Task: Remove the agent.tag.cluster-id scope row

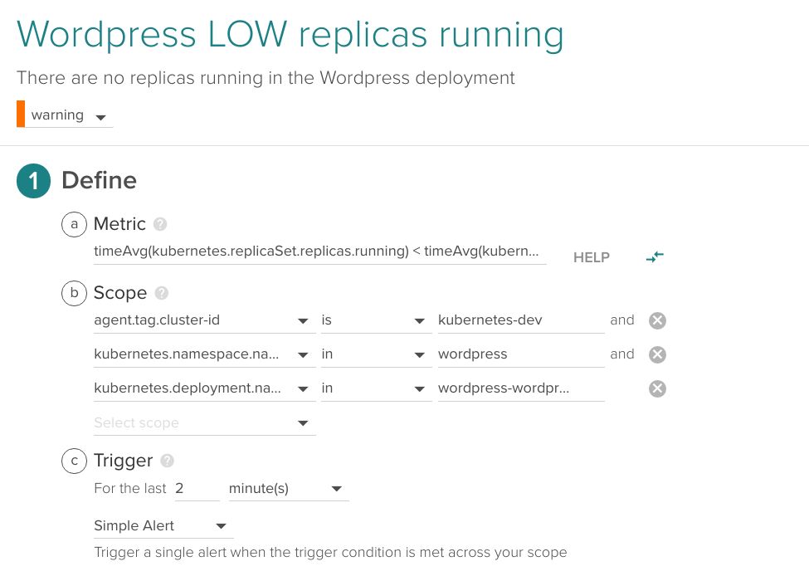Action: (657, 320)
